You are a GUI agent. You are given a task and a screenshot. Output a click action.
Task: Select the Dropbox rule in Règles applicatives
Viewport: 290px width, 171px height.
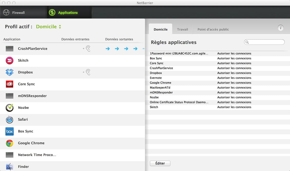[x=218, y=73]
